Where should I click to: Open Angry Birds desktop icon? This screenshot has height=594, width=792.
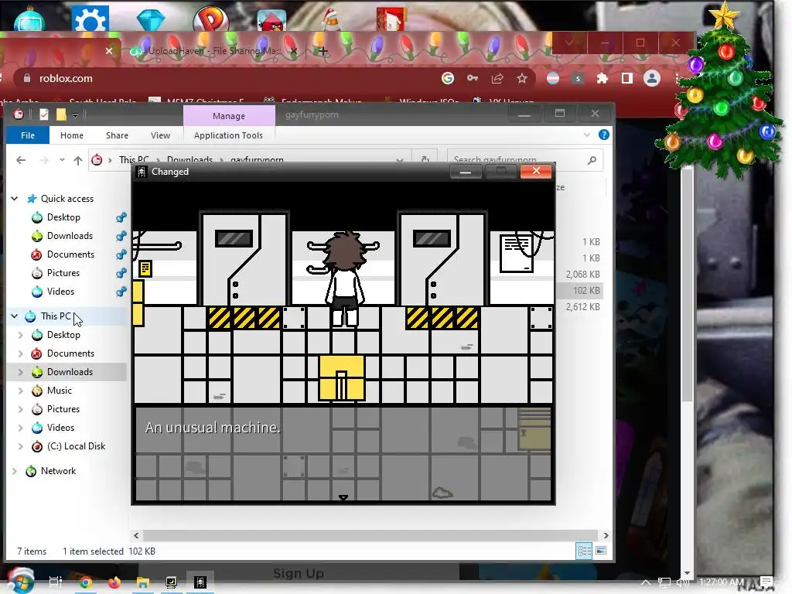click(271, 19)
